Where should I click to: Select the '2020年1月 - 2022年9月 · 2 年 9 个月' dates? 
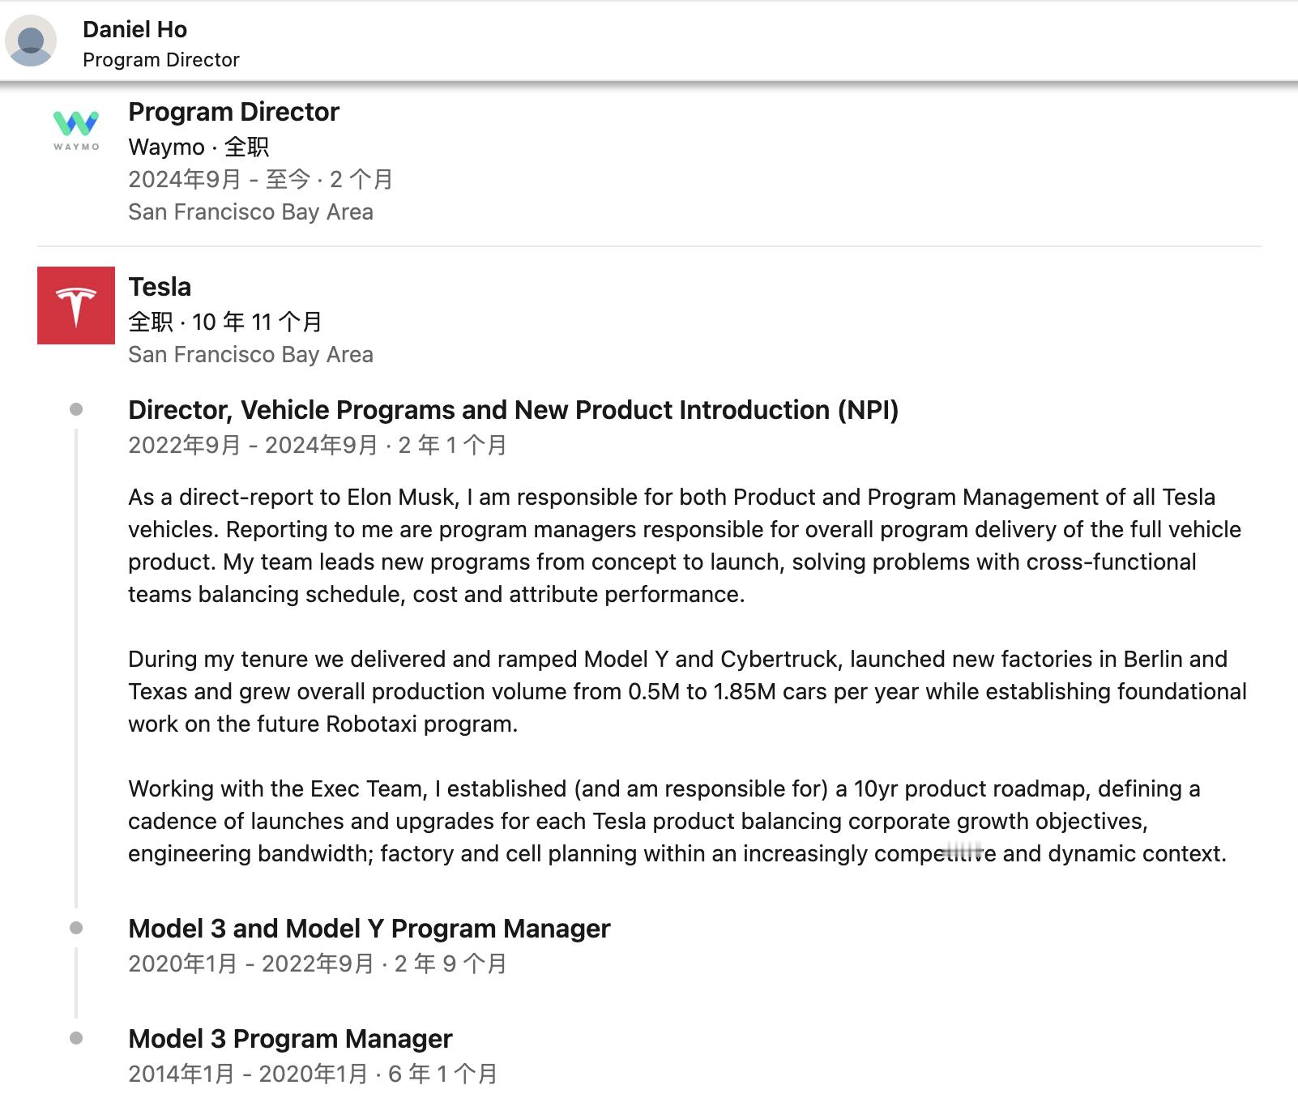click(x=318, y=963)
